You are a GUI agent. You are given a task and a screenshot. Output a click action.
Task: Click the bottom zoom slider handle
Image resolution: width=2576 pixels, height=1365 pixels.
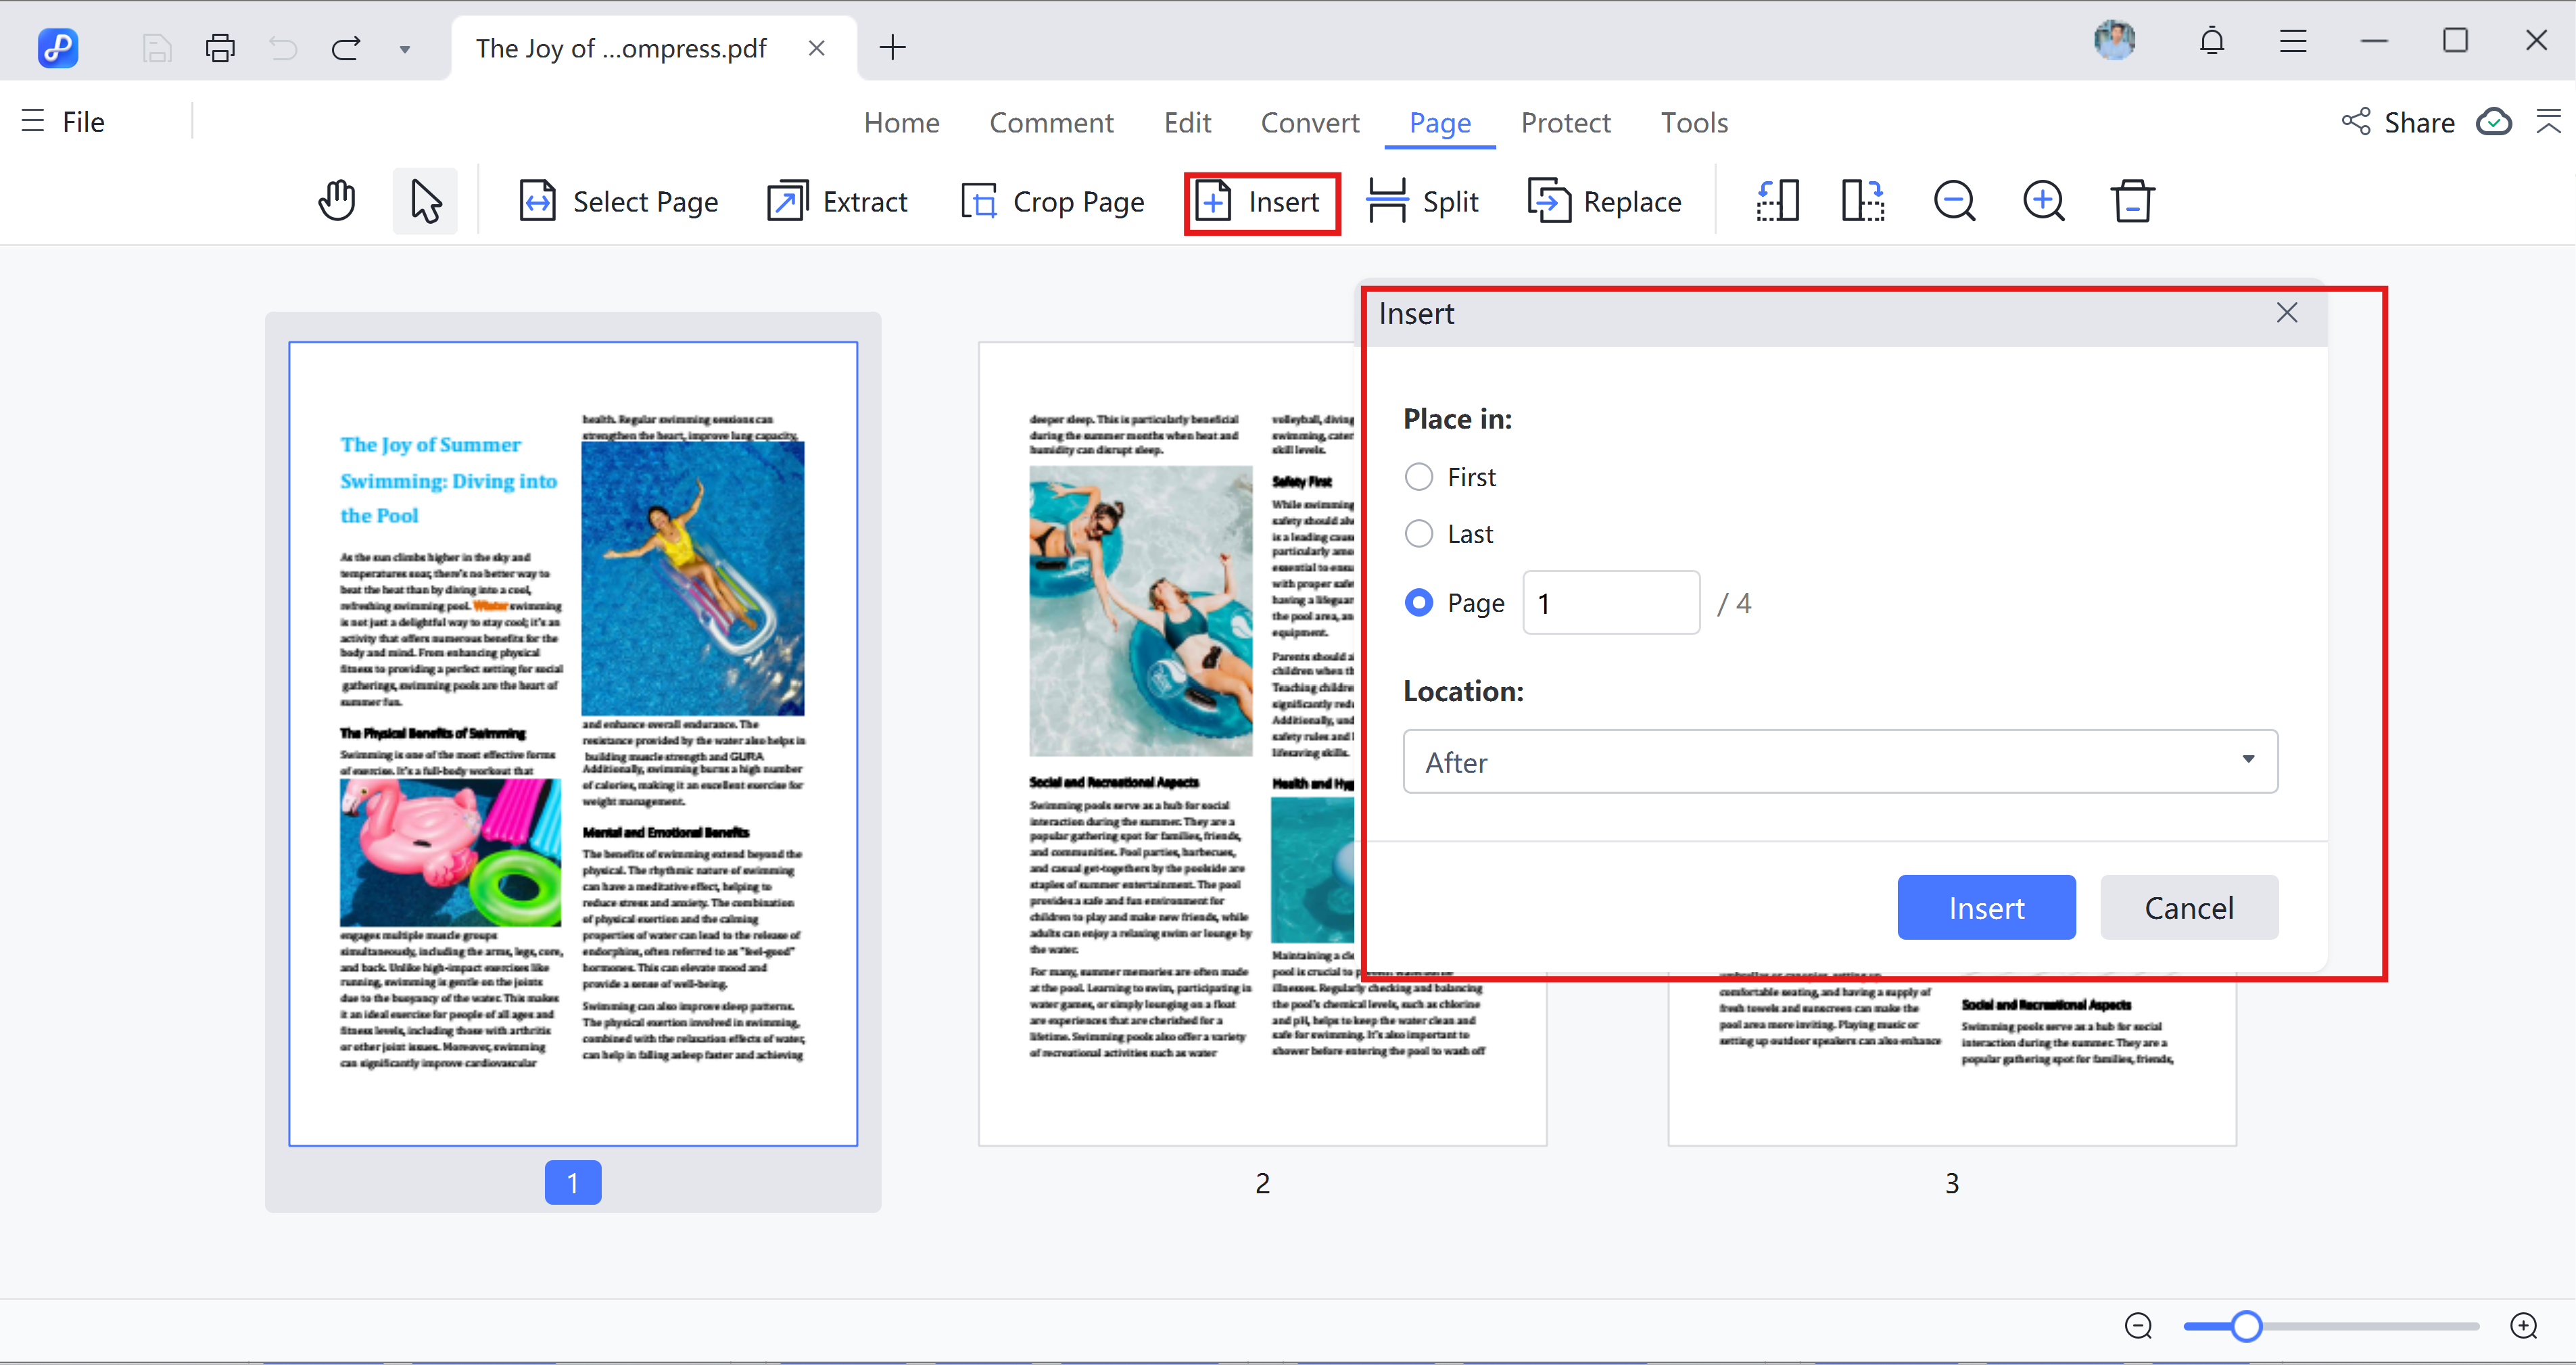tap(2246, 1326)
